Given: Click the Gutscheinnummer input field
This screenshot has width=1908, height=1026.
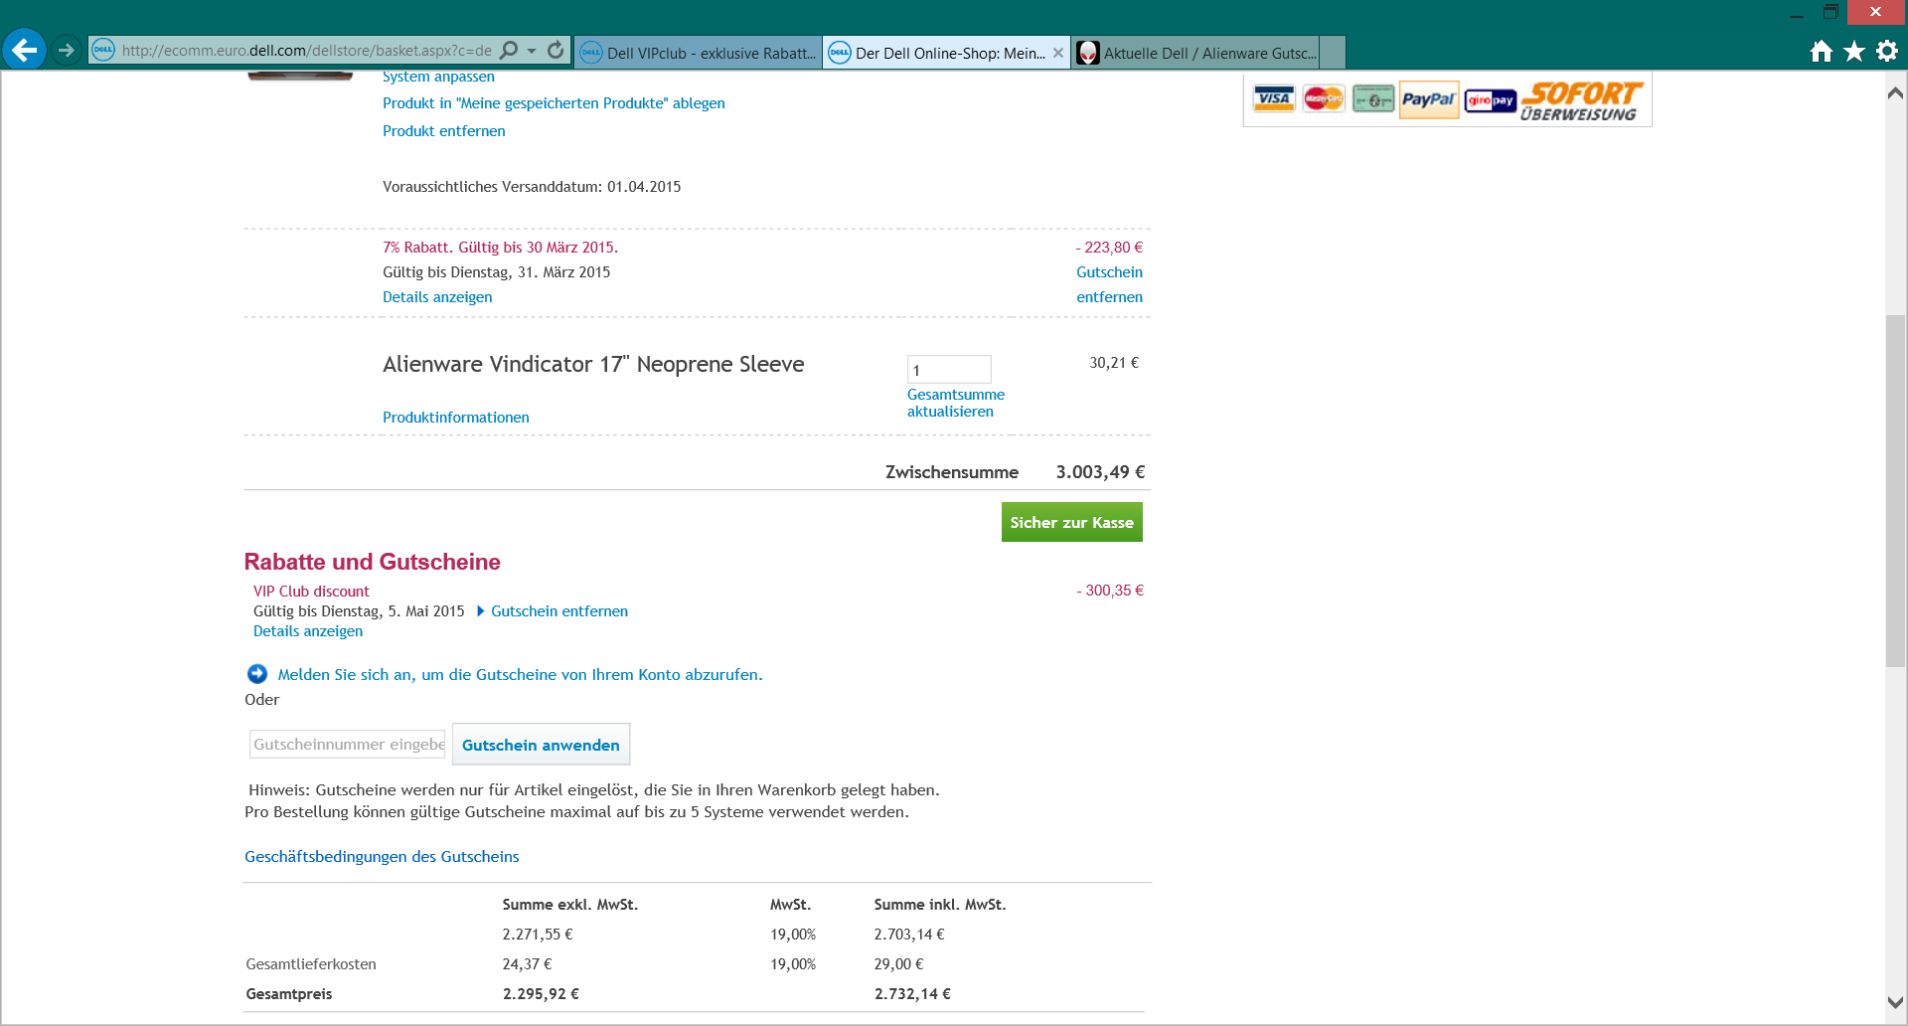Looking at the screenshot, I should [x=348, y=744].
